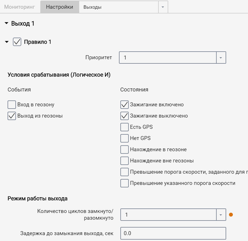Select the Настройки tab
Image resolution: width=248 pixels, height=241 pixels.
60,7
